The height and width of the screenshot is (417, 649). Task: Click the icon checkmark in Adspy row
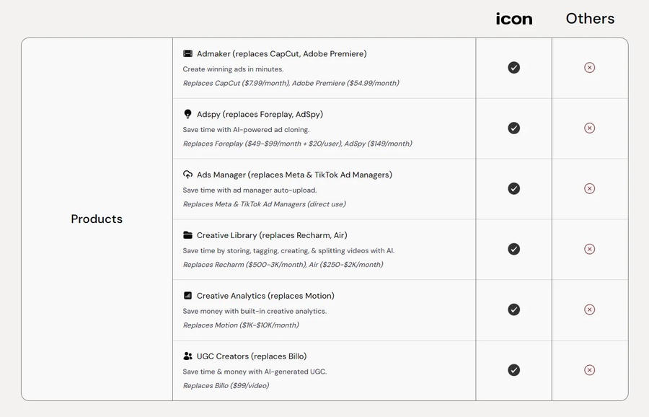point(513,128)
